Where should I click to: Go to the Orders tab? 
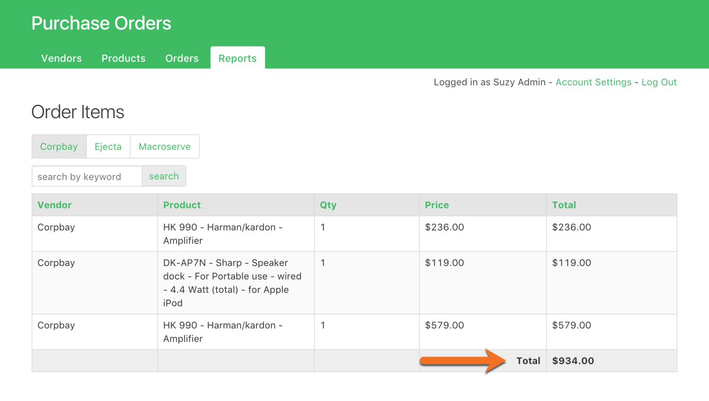182,58
